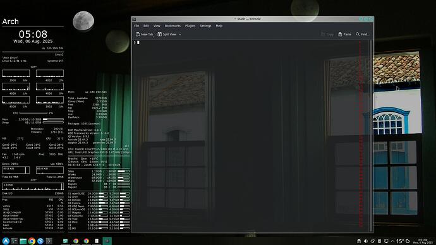Click the blue globe browser launcher
The image size is (436, 245).
coord(40,241)
